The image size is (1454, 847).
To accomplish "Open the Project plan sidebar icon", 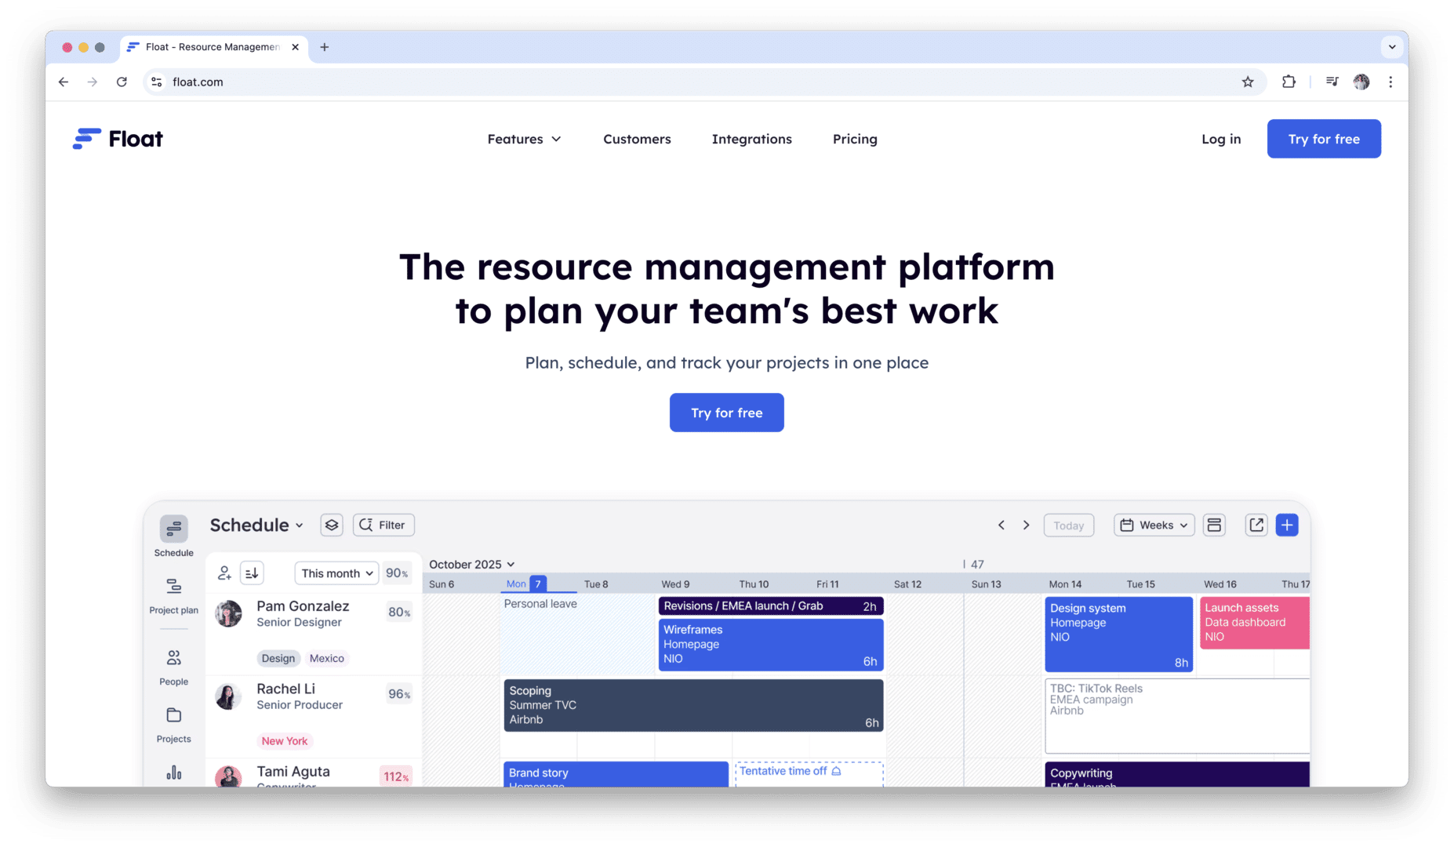I will (x=173, y=587).
